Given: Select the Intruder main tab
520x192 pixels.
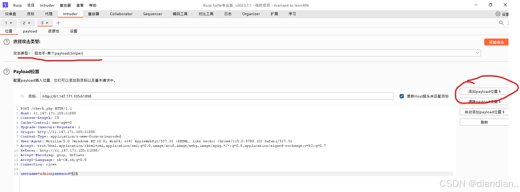Looking at the screenshot, I should pyautogui.click(x=70, y=14).
